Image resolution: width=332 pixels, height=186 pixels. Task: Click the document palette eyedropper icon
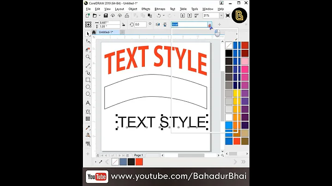[x=101, y=162]
